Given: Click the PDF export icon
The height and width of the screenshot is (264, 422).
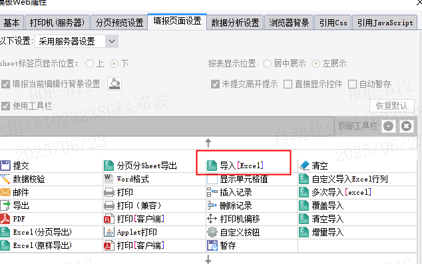Looking at the screenshot, I should point(5,219).
